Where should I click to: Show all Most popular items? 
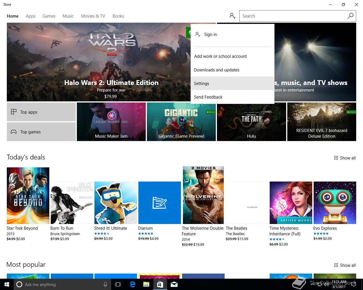click(x=345, y=265)
